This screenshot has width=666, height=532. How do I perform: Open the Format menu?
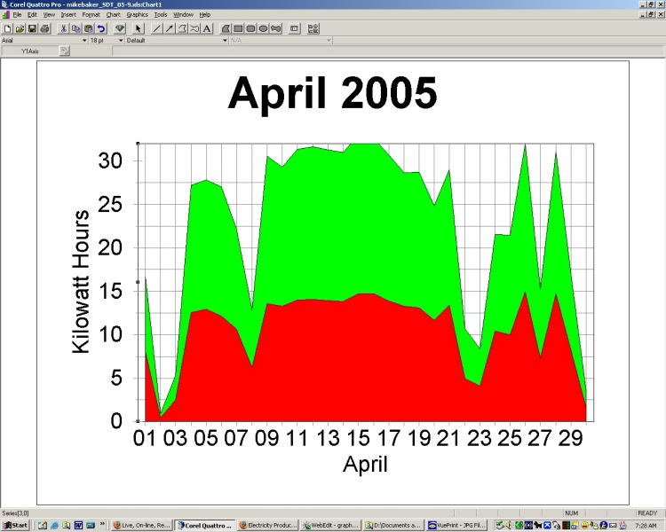(x=91, y=15)
